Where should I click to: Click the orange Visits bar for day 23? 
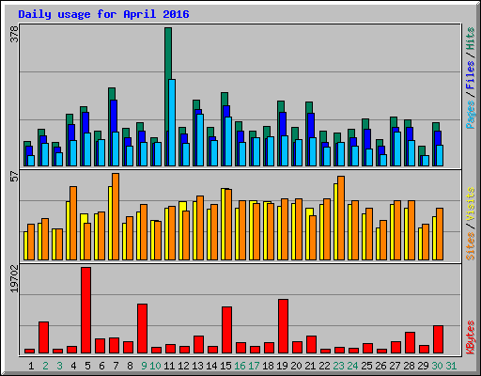341,218
